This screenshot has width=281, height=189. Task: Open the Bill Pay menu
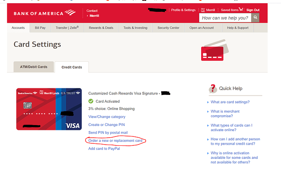point(40,28)
